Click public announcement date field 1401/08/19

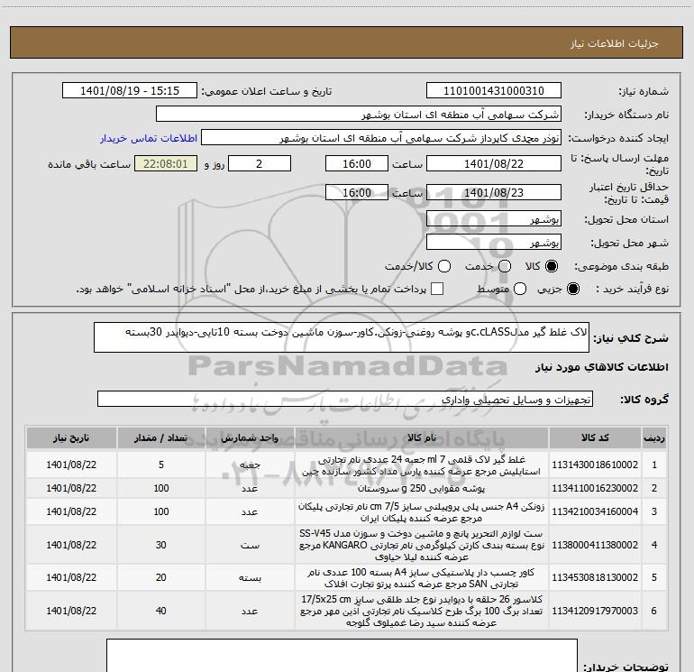click(130, 91)
